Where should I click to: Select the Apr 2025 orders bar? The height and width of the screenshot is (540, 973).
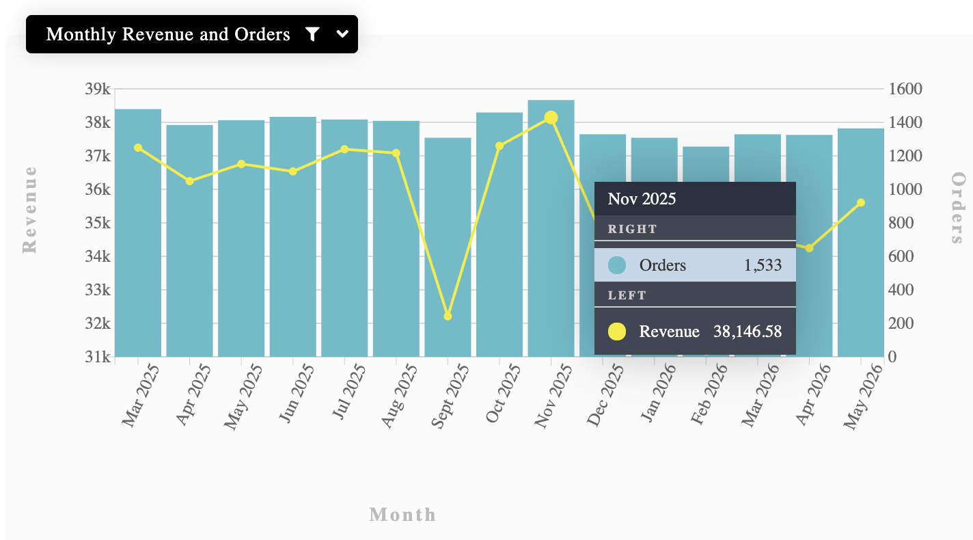190,241
